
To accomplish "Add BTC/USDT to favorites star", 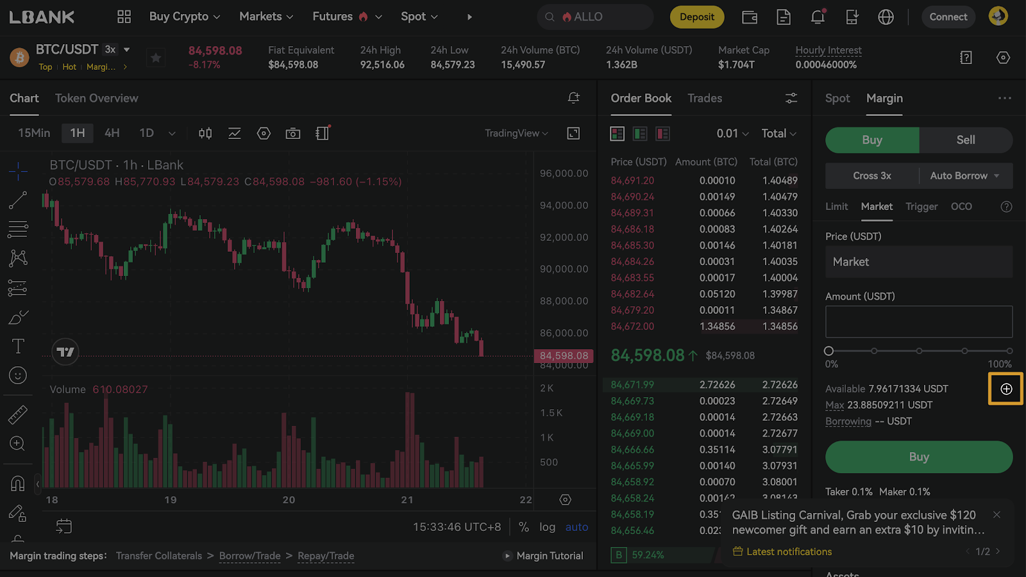I will (156, 58).
